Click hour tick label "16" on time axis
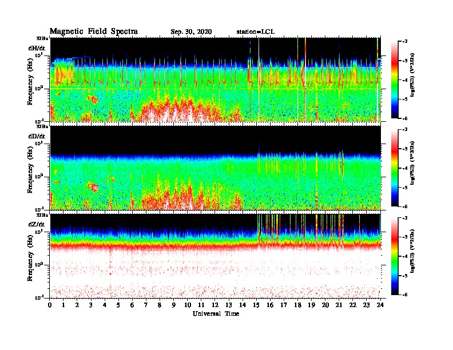The width and height of the screenshot is (453, 350). (270, 305)
